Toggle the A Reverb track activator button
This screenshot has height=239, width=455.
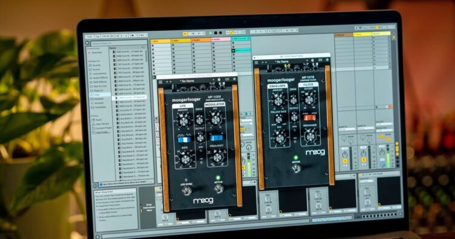click(x=345, y=160)
